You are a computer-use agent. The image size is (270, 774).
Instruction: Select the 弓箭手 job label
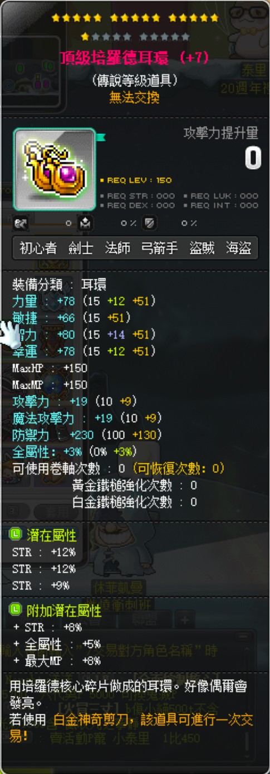(159, 248)
